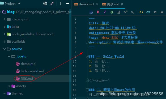Fold the Hello World heading at line 9
The height and width of the screenshot is (99, 166).
pos(87,57)
